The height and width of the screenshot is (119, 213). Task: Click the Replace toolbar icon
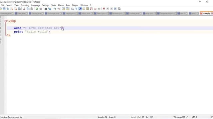click(x=50, y=9)
